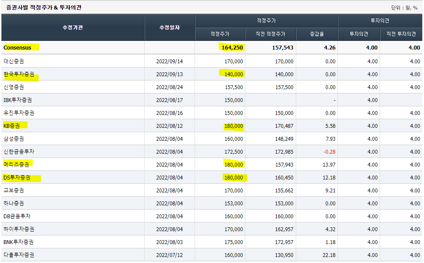Click the change rate 4.32
424x263 pixels.
331,229
